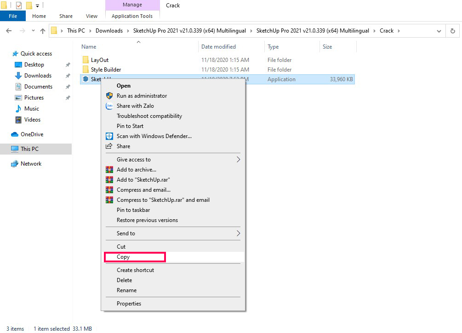The image size is (462, 333).
Task: Expand the Send to submenu arrow
Action: pyautogui.click(x=238, y=233)
